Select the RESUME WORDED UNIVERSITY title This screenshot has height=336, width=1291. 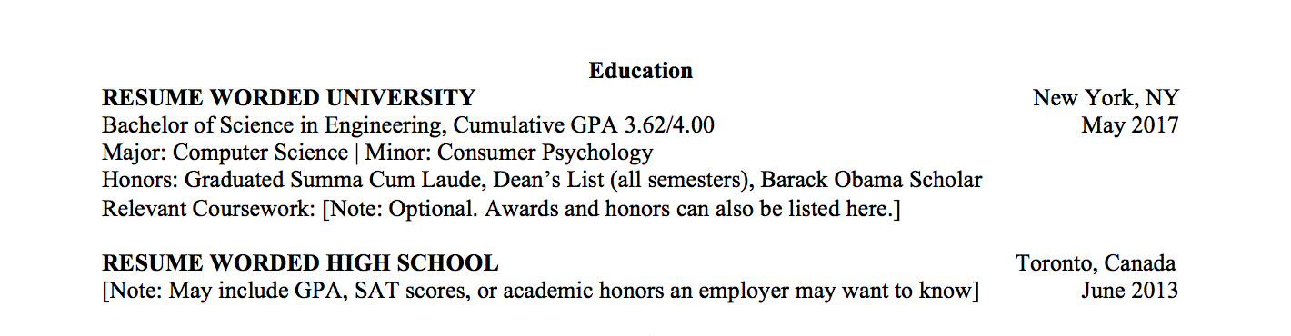pyautogui.click(x=288, y=98)
